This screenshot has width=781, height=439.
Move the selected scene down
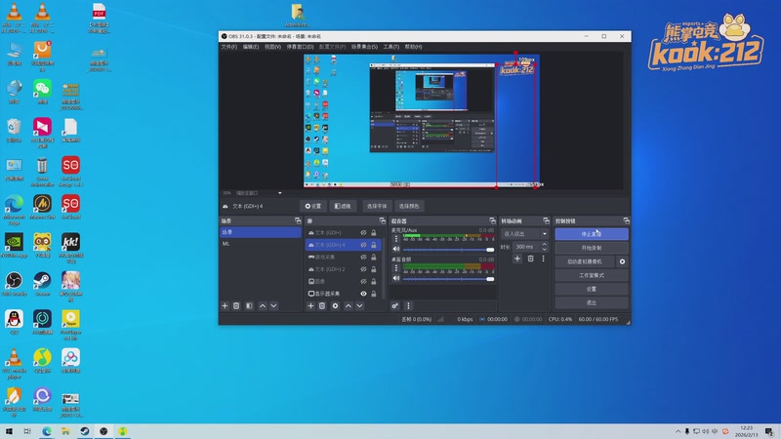tap(273, 305)
